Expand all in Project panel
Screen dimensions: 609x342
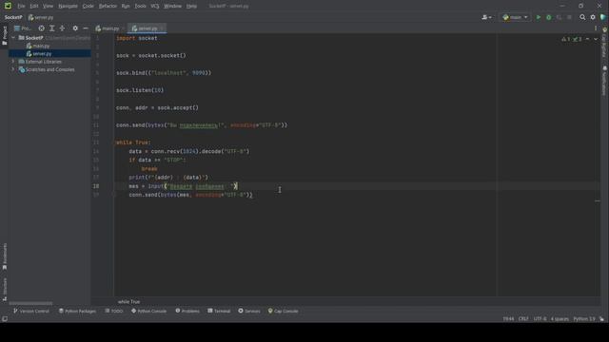(x=51, y=28)
